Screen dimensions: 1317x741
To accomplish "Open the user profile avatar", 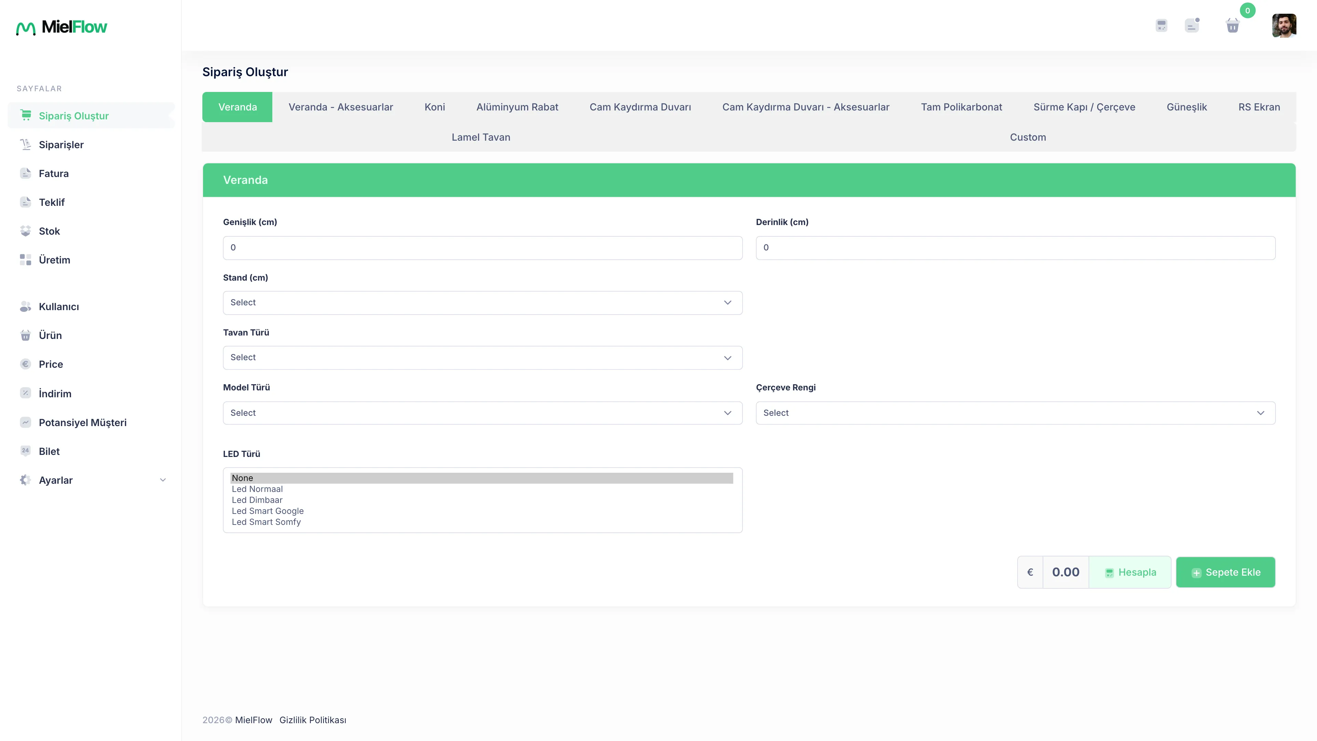I will pos(1284,26).
